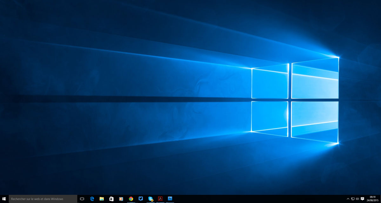The width and height of the screenshot is (381, 203).
Task: Open the Windows Start menu
Action: click(4, 199)
